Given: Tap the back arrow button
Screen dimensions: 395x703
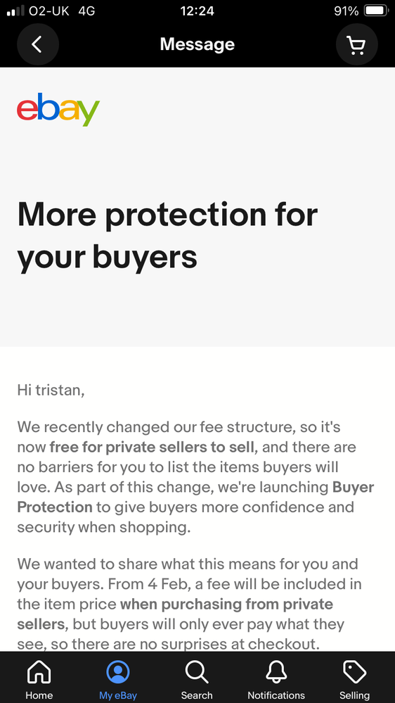Looking at the screenshot, I should pos(38,44).
